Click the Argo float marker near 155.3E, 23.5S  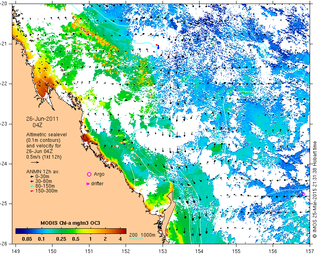click(246, 144)
